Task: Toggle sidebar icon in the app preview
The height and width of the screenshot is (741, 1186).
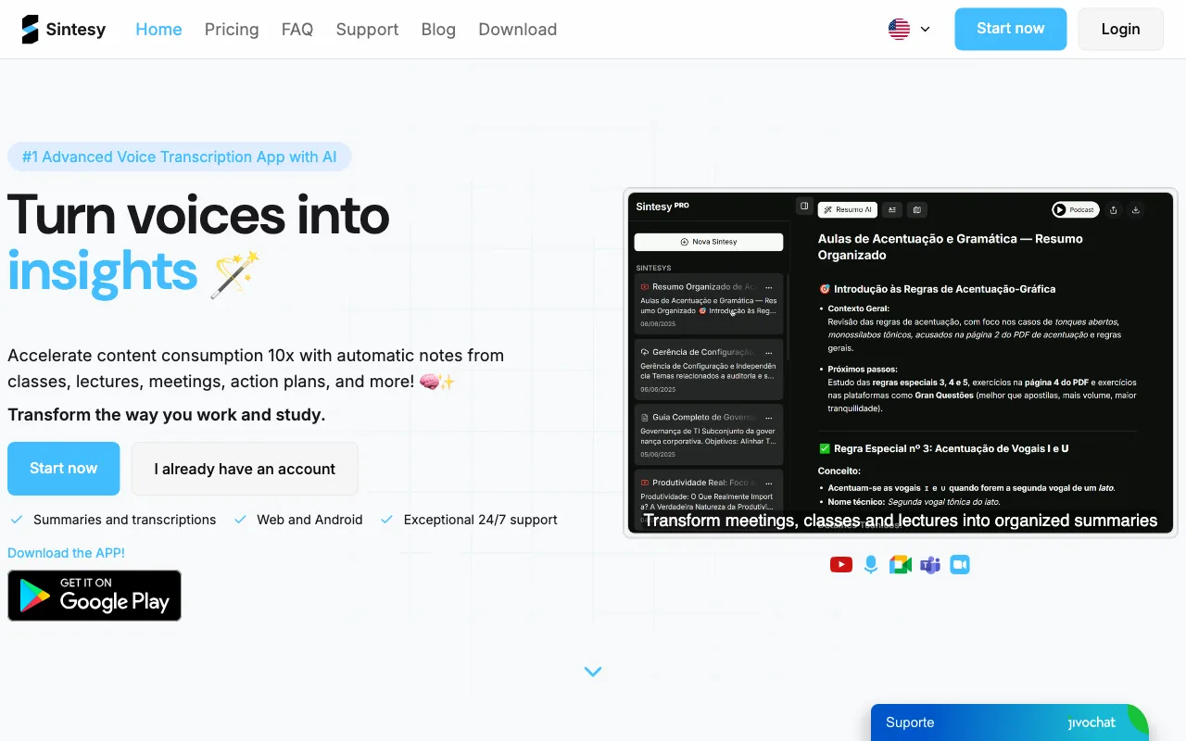Action: point(804,207)
